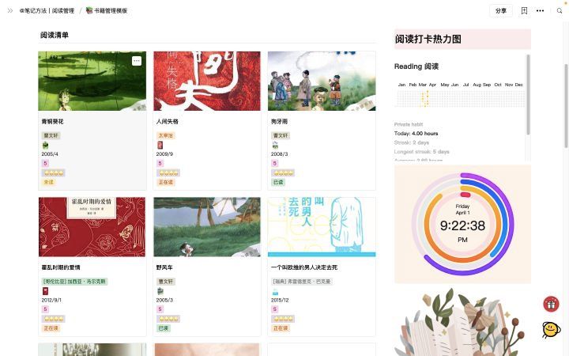Open the 野风车 cover thumbnail
The height and width of the screenshot is (356, 569).
tap(207, 227)
